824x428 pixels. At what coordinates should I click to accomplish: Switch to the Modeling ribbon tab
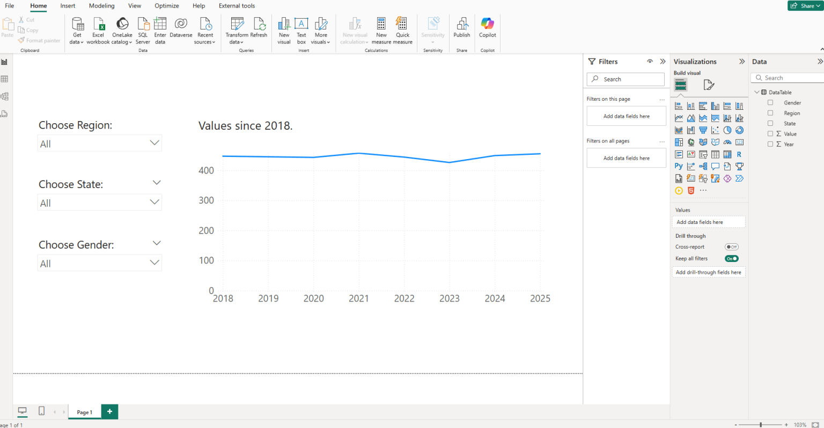coord(101,6)
